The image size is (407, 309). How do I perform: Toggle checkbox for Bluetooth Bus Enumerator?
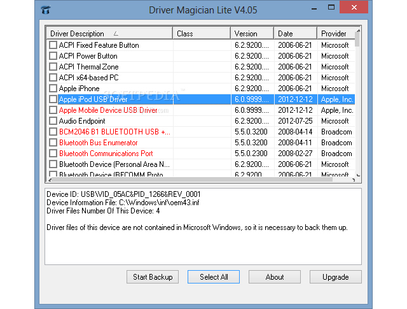point(53,143)
